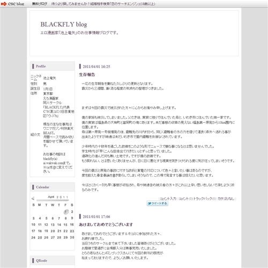Open the コメント入力 link
This screenshot has height=268, width=268.
168,198
